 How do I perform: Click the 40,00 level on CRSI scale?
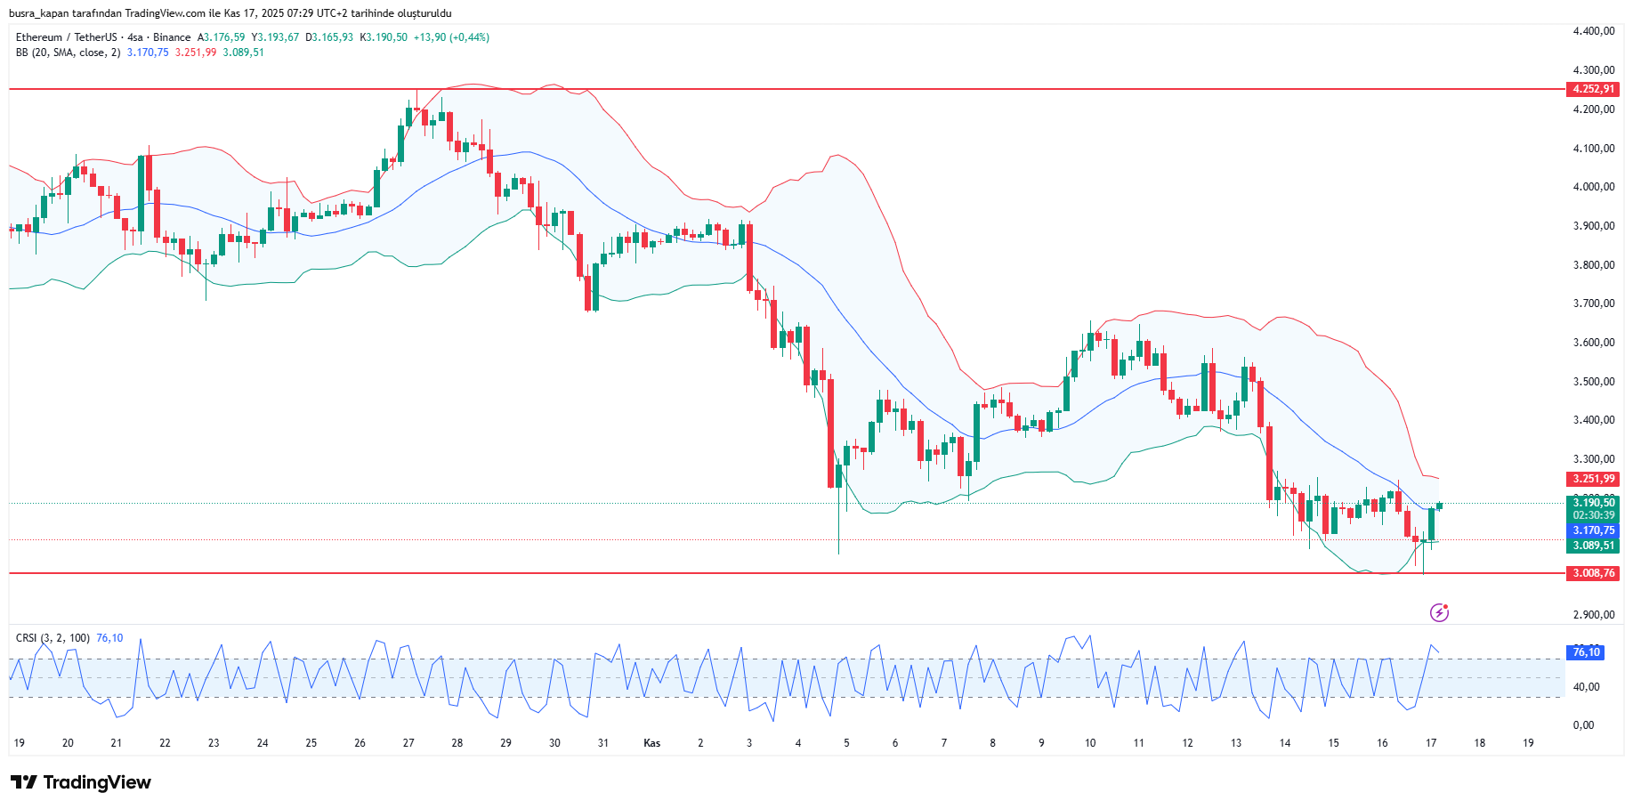1586,687
